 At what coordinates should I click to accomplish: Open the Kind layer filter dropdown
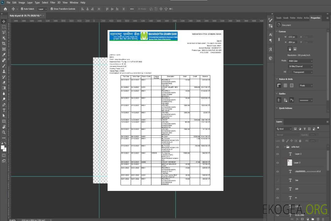(284, 129)
